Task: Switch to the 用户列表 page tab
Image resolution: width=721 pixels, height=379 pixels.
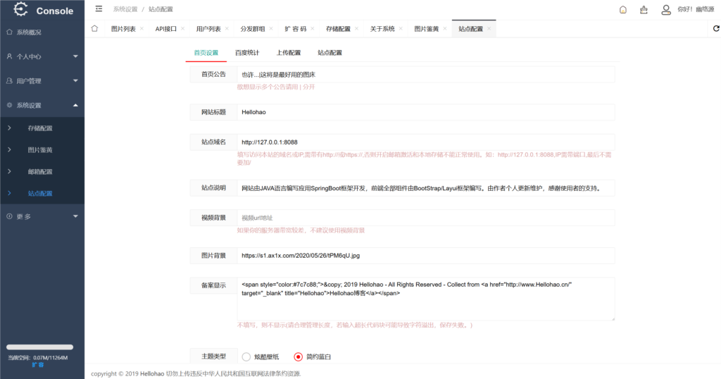Action: pos(208,28)
